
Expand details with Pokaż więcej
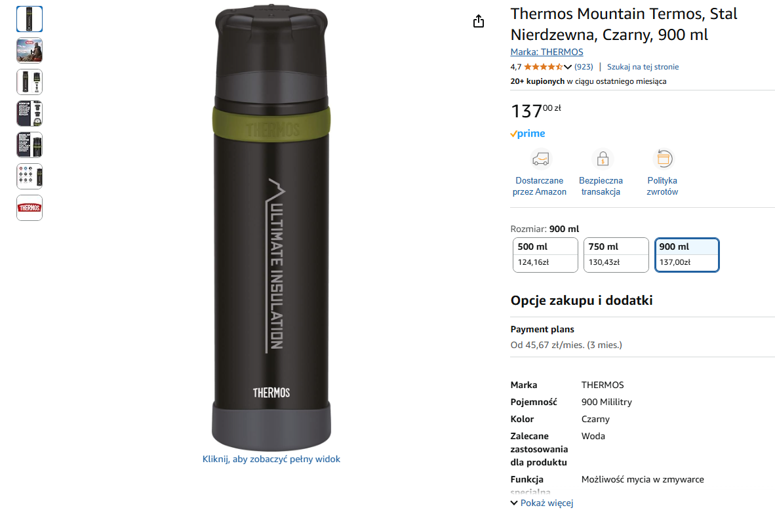point(542,503)
